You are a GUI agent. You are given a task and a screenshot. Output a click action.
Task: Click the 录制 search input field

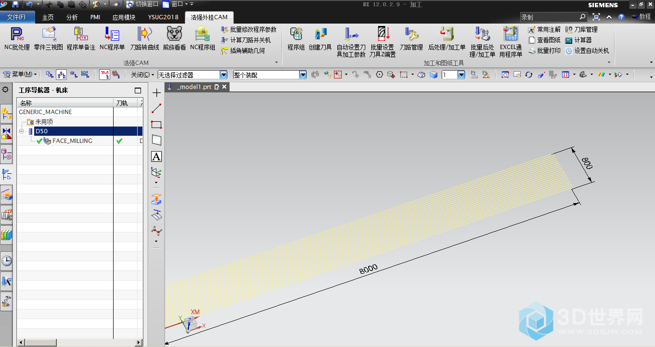553,17
